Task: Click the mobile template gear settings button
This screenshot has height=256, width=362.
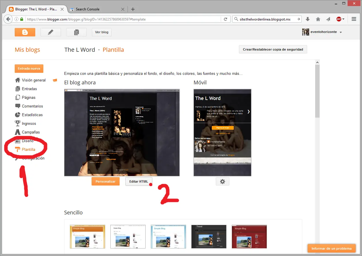Action: tap(222, 181)
